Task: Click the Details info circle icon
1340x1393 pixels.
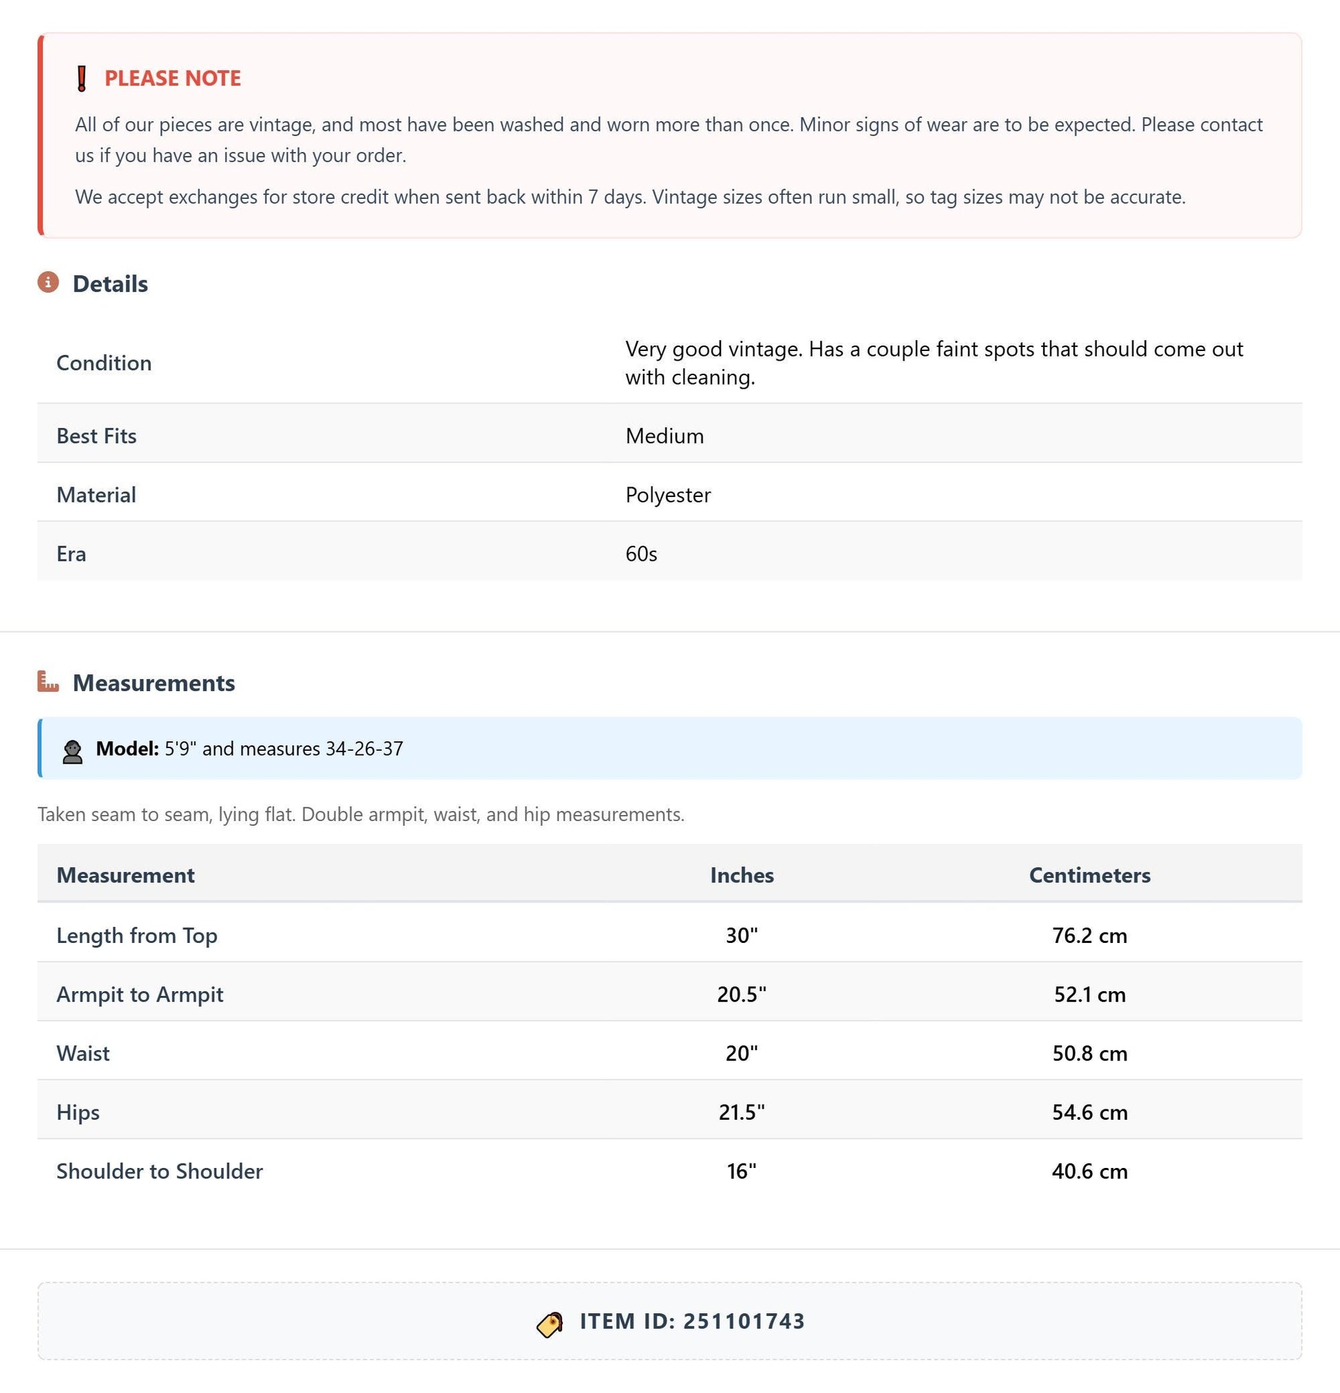Action: click(48, 282)
